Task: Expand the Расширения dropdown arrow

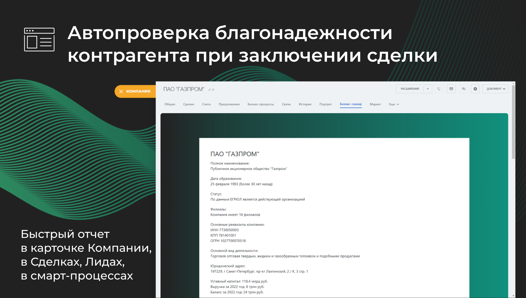Action: [x=428, y=89]
